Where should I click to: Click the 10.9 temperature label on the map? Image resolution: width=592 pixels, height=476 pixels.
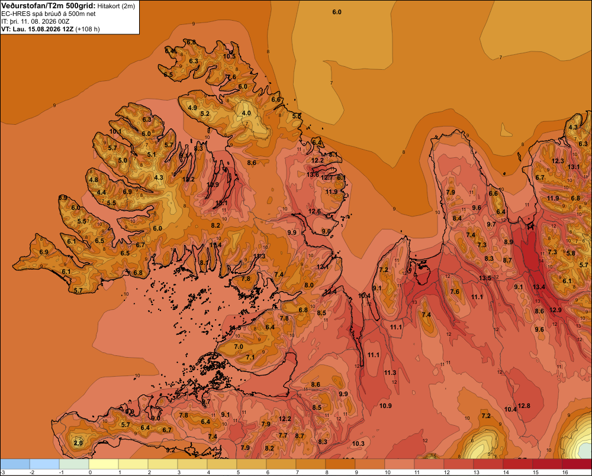click(x=385, y=406)
